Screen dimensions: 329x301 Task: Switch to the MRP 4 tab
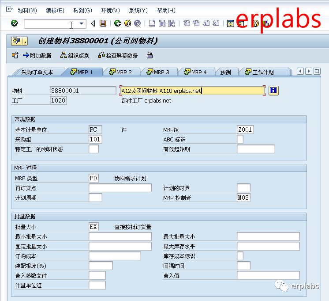point(196,72)
